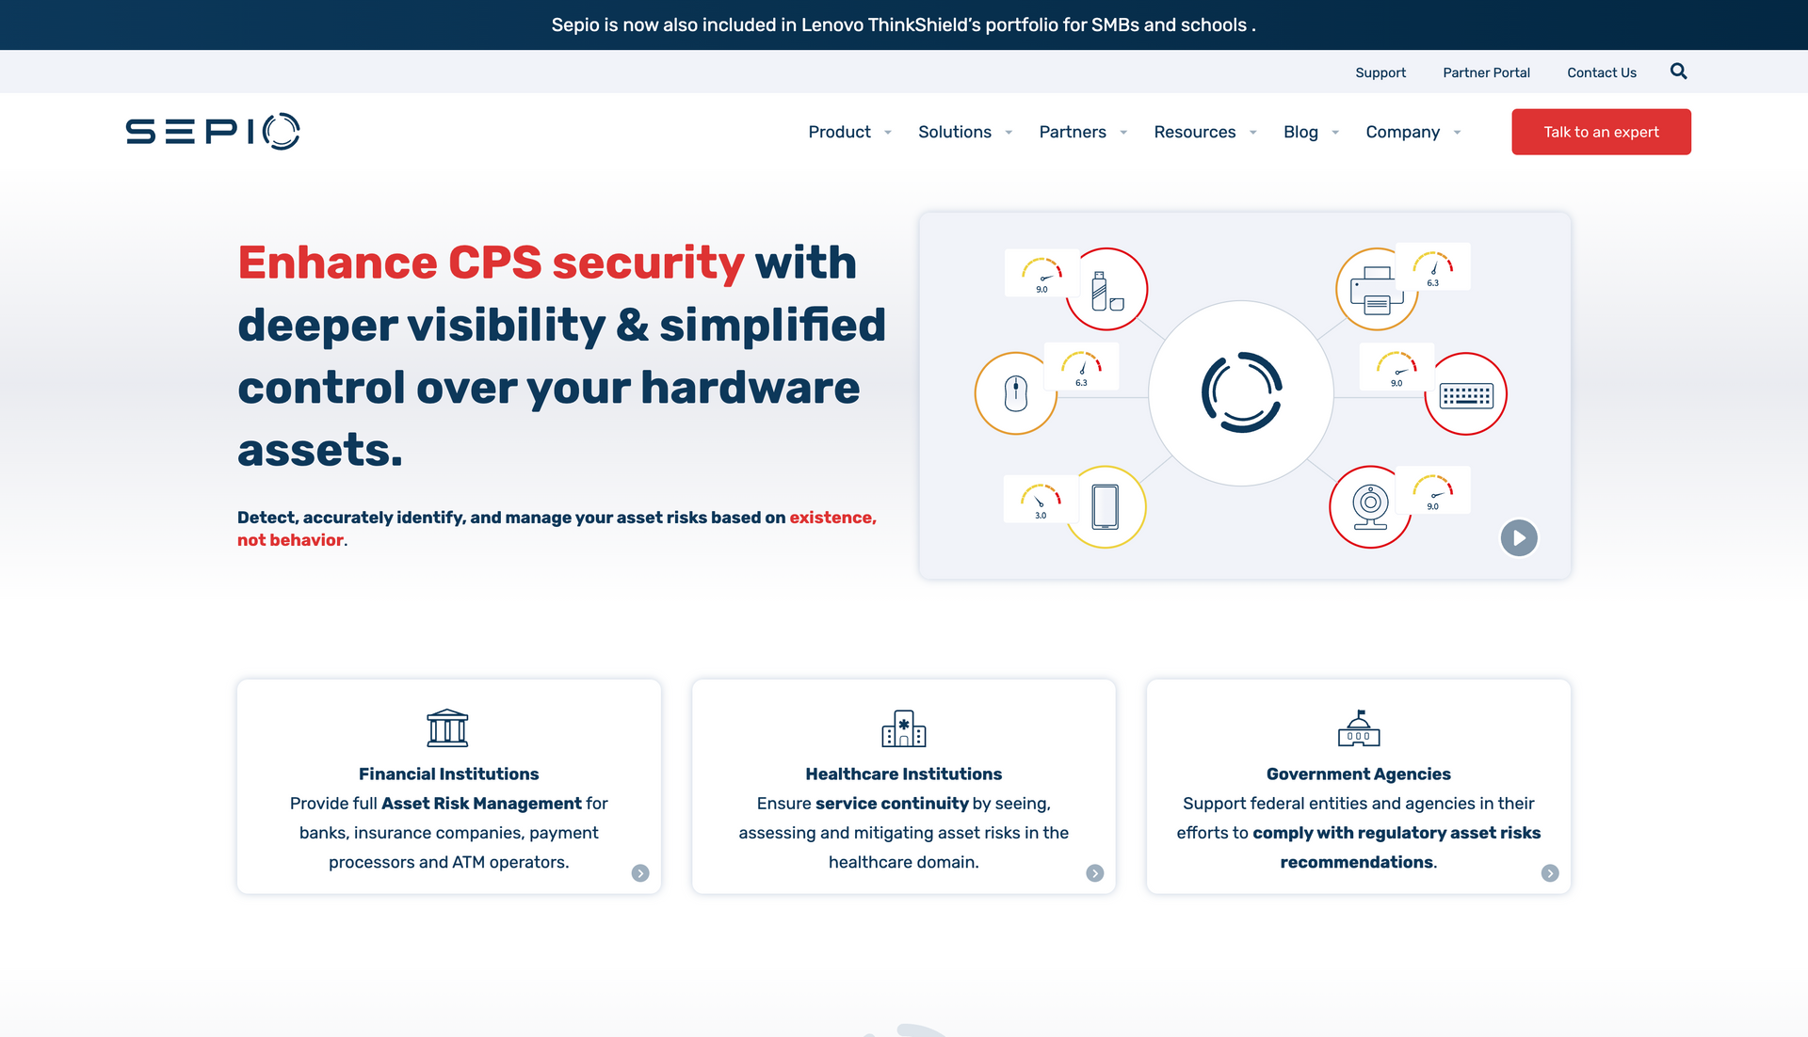This screenshot has width=1808, height=1037.
Task: Click the Sepio logo
Action: coord(213,132)
